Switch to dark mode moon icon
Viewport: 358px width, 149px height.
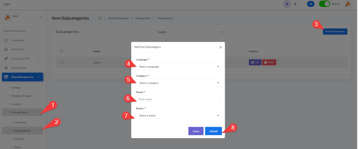(x=295, y=4)
